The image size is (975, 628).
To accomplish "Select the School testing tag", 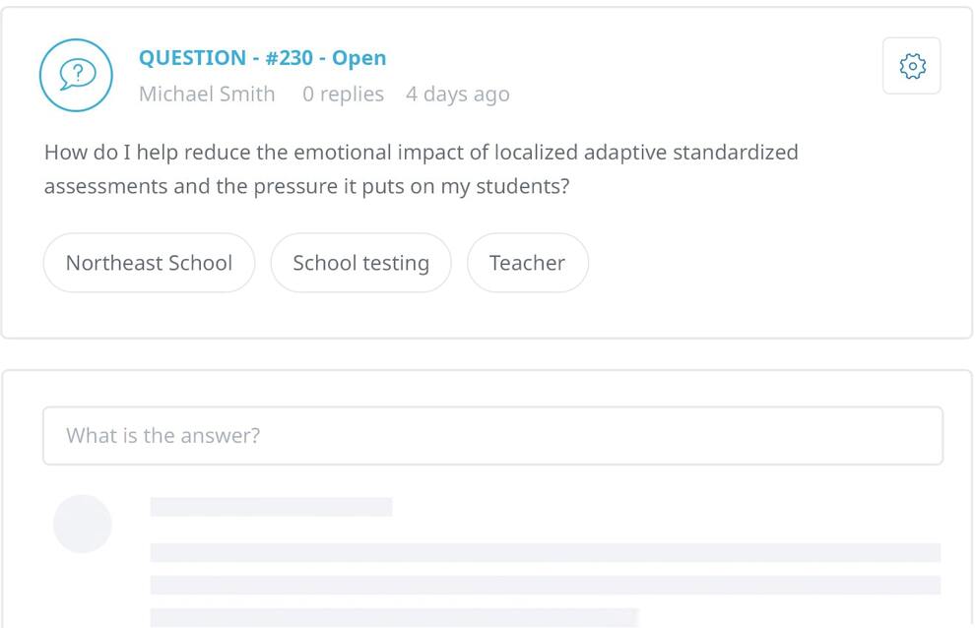I will 360,263.
